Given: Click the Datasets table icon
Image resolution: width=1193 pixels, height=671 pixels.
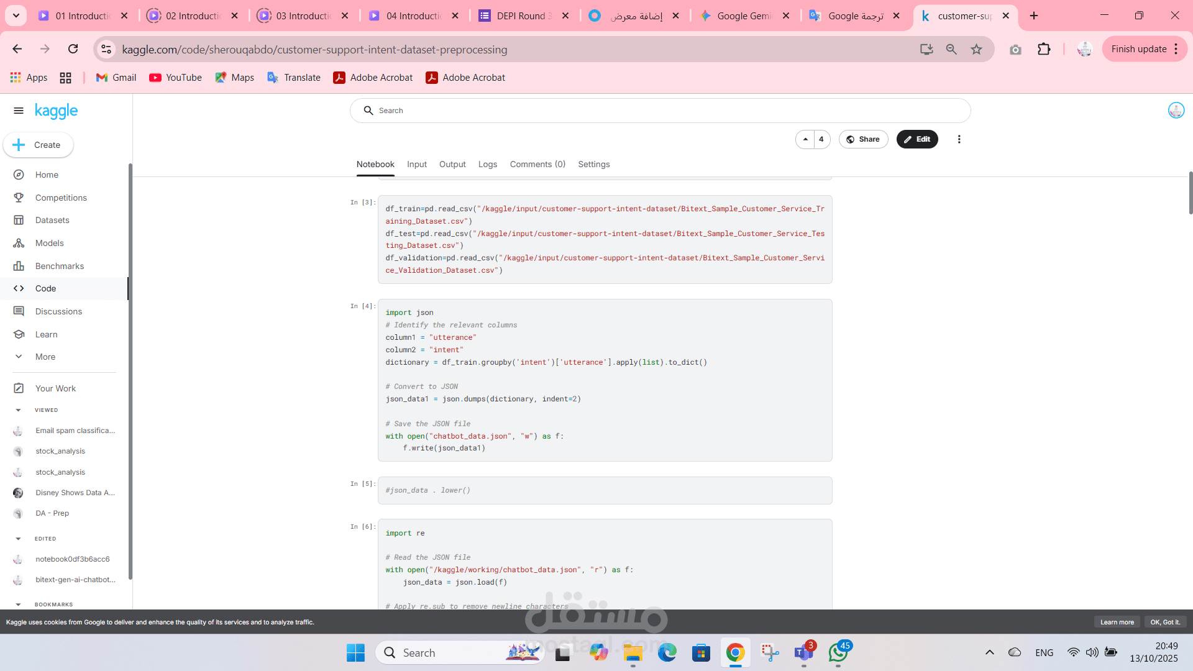Looking at the screenshot, I should pyautogui.click(x=19, y=220).
